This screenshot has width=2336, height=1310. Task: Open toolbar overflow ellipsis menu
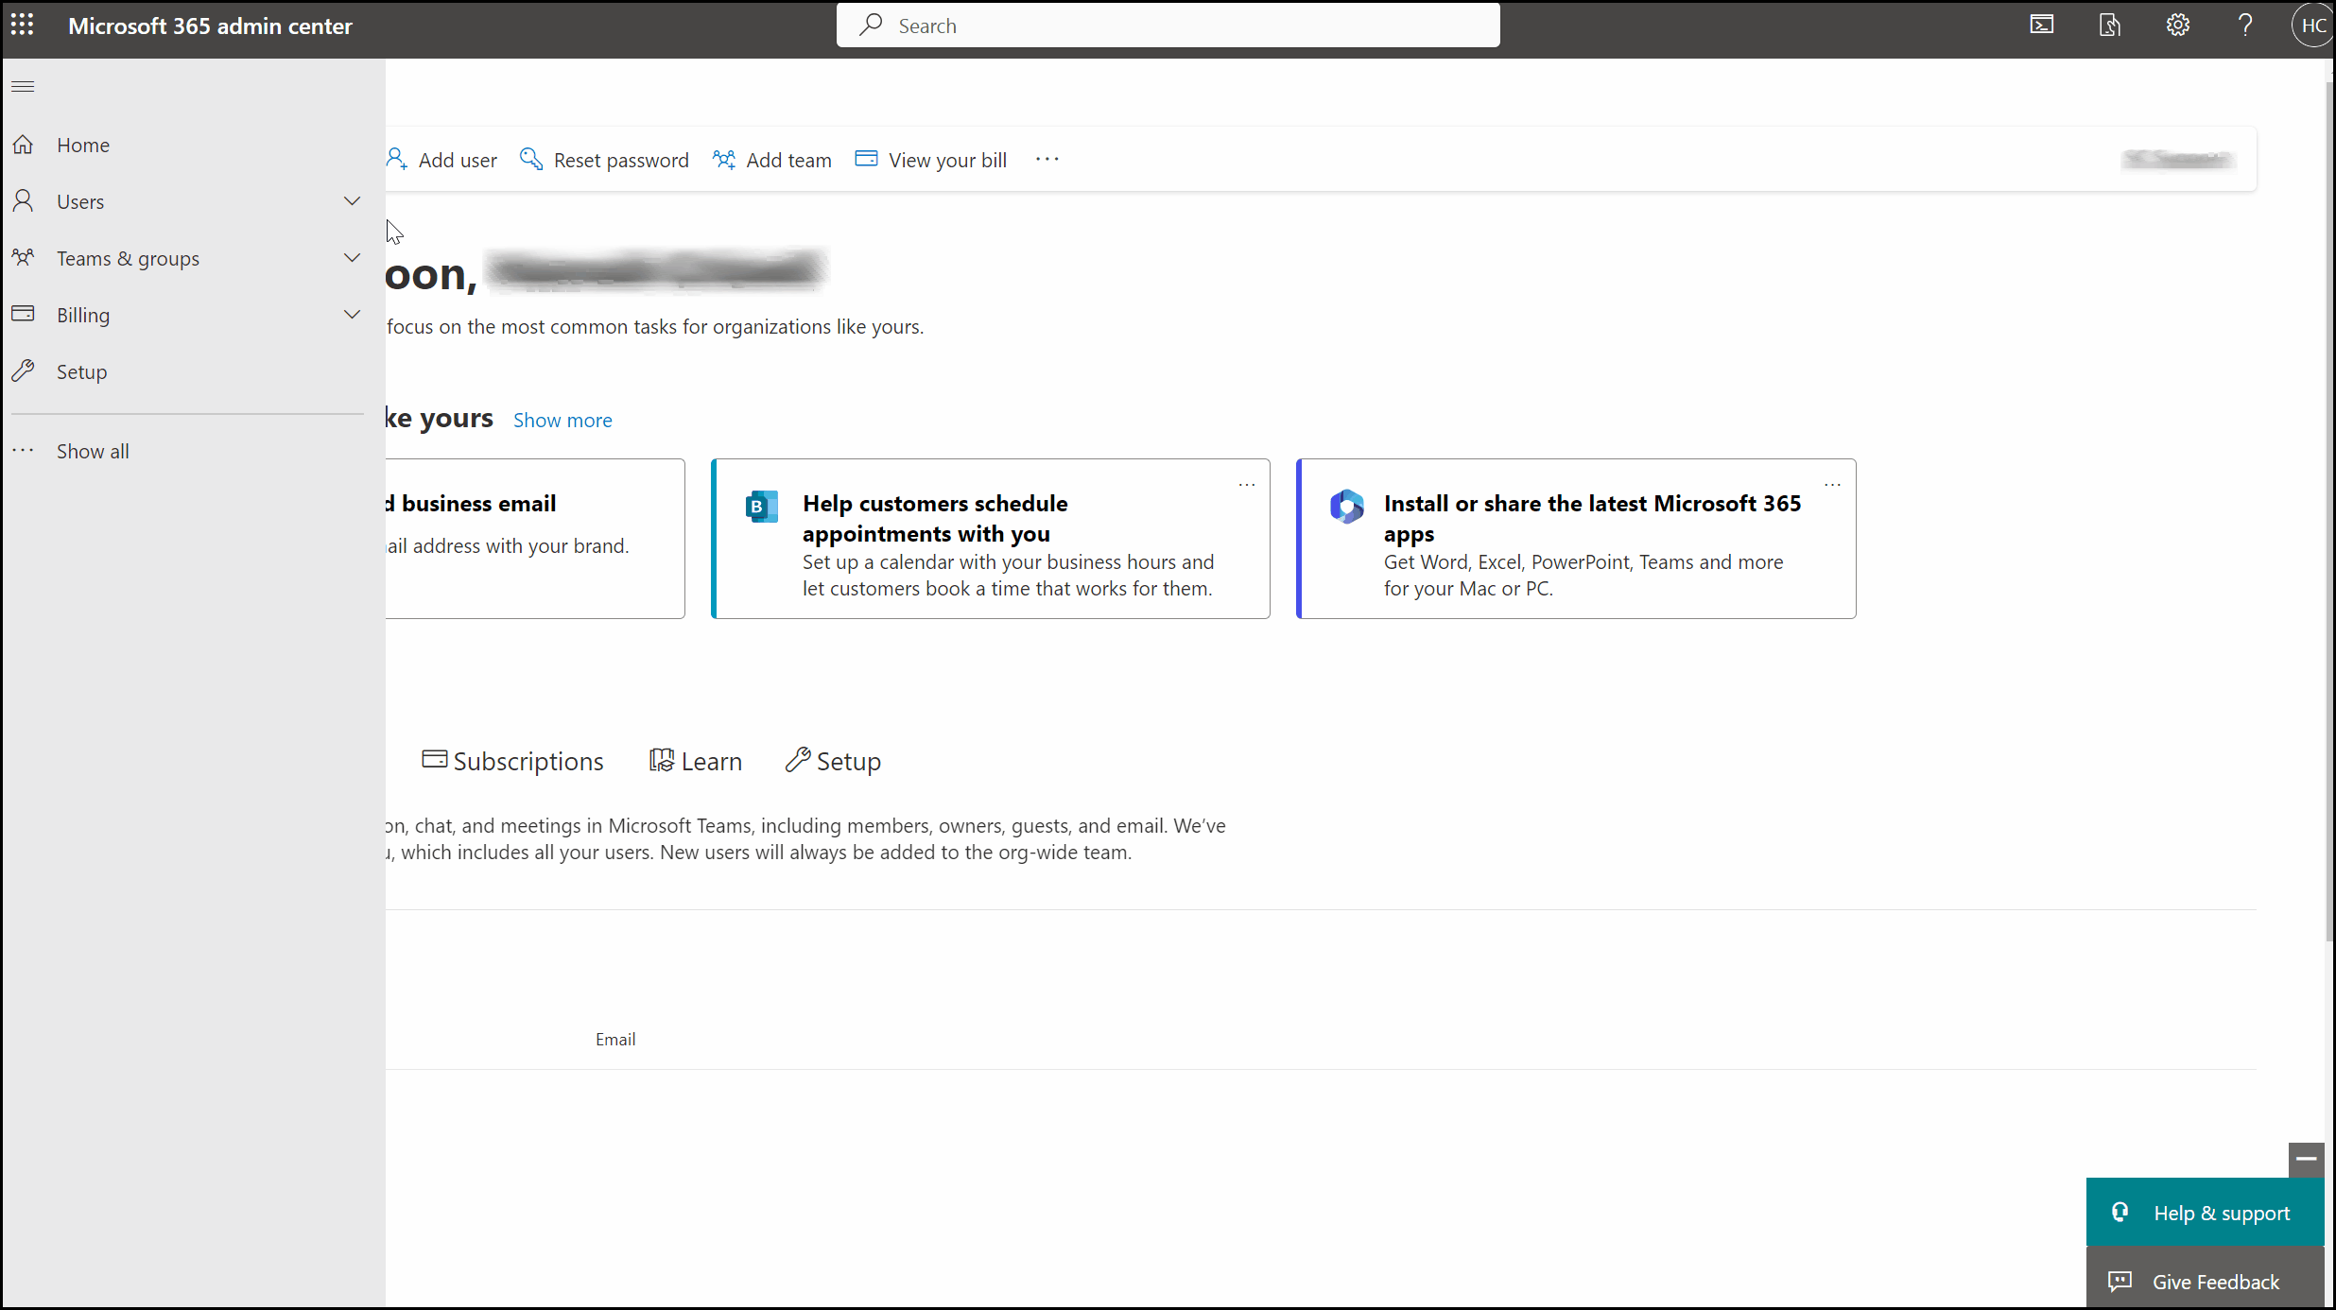pyautogui.click(x=1047, y=160)
